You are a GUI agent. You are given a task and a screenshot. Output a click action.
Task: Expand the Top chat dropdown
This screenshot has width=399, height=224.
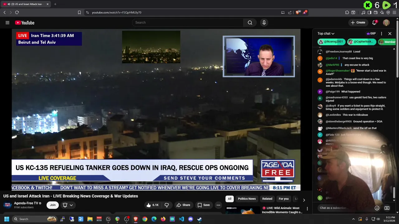pyautogui.click(x=326, y=34)
